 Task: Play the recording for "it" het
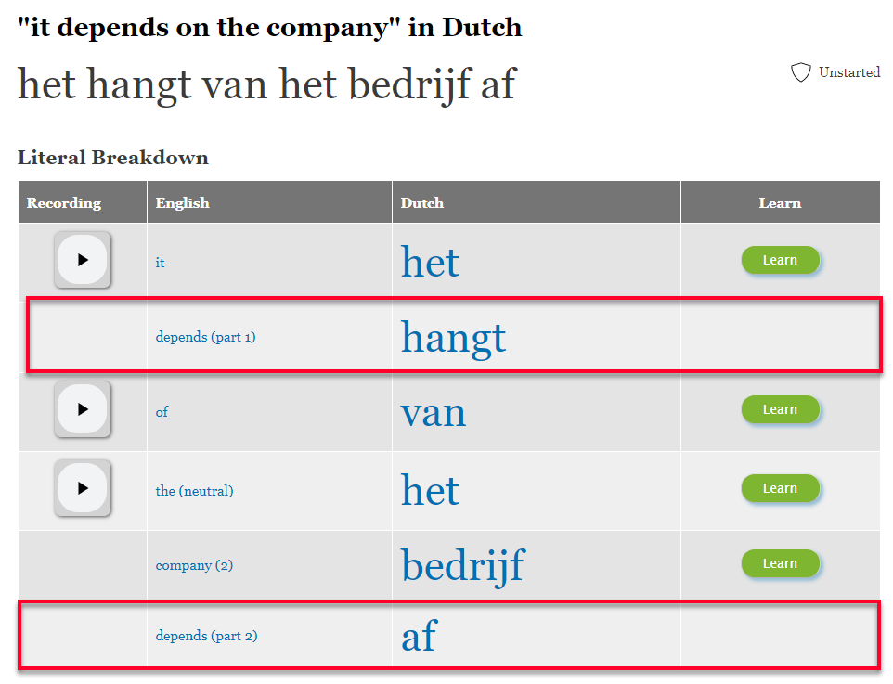[x=83, y=260]
